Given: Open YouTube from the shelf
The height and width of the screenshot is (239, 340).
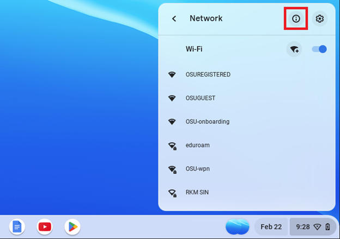Looking at the screenshot, I should (45, 227).
